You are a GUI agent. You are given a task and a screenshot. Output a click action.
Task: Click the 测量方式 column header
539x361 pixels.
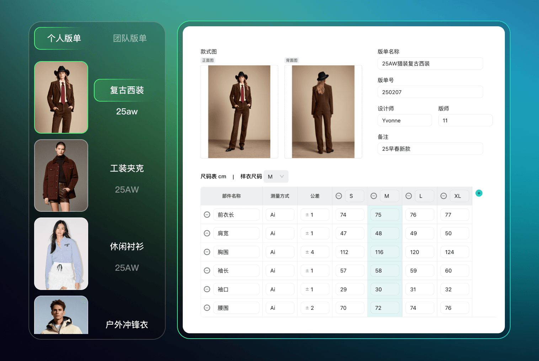click(280, 196)
